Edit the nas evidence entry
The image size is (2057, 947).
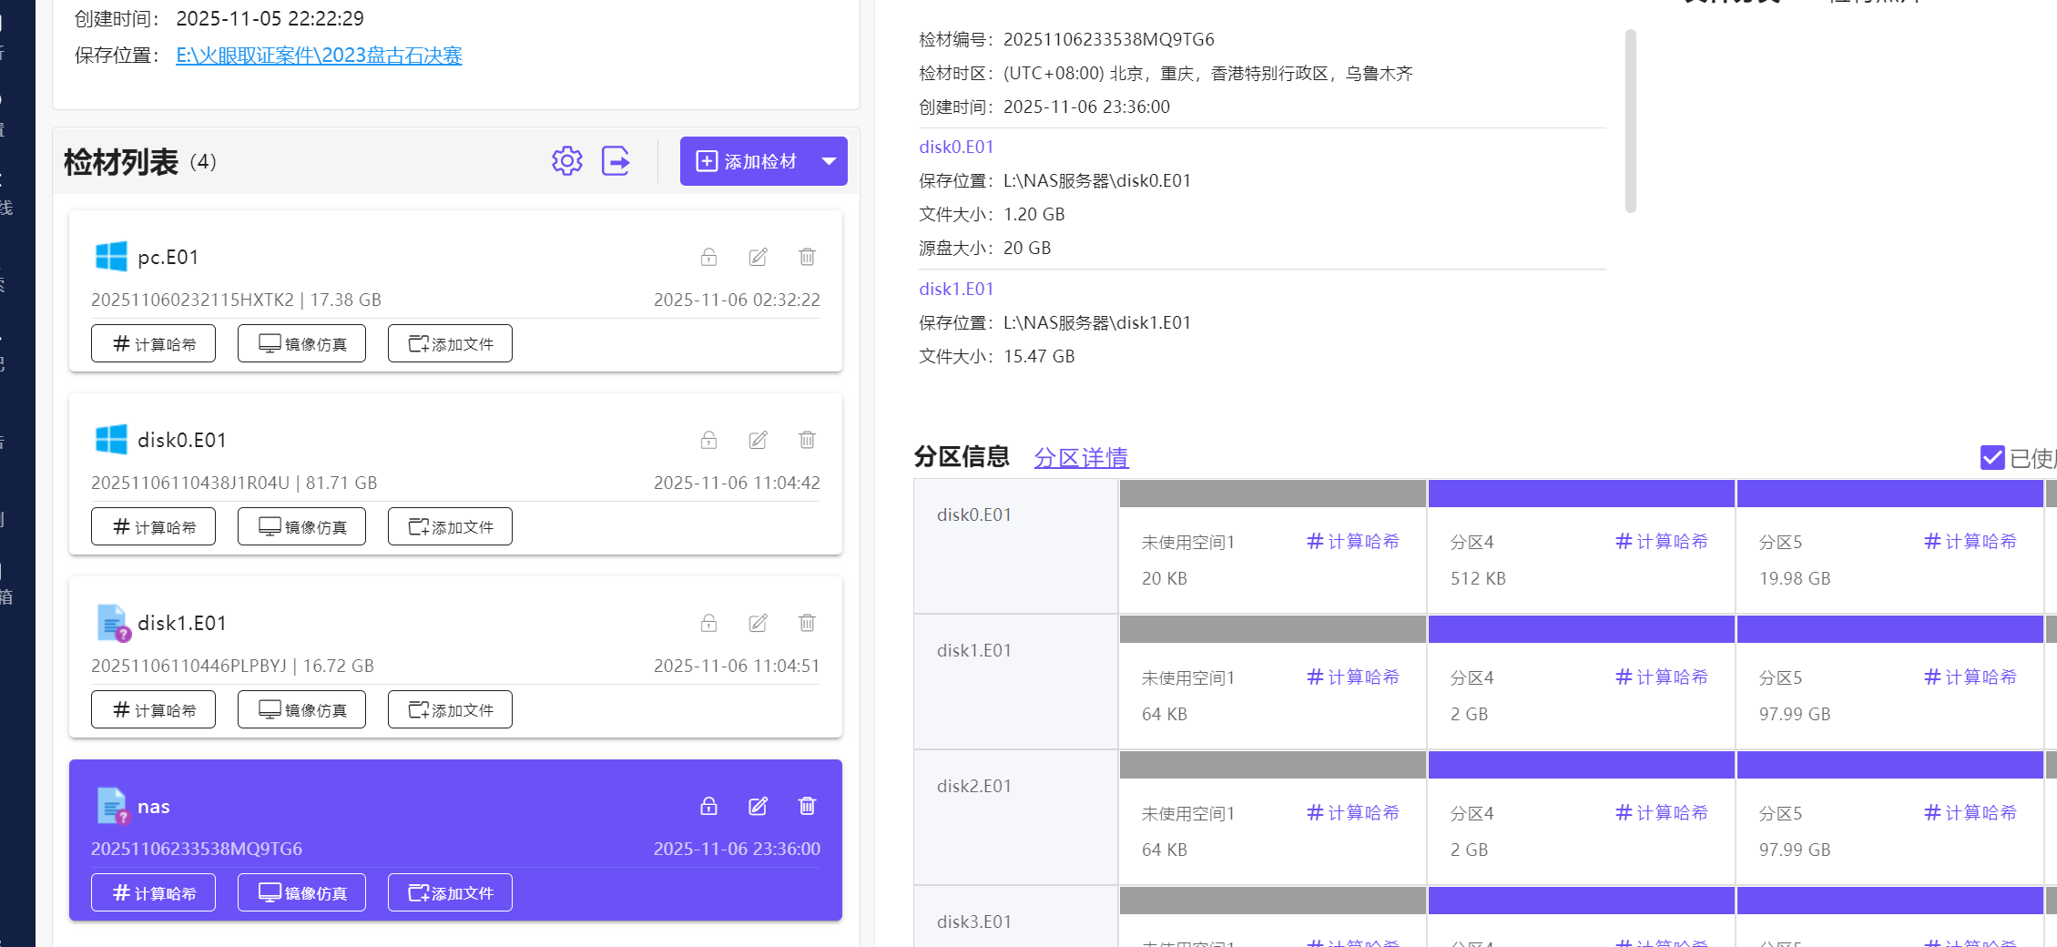coord(758,806)
